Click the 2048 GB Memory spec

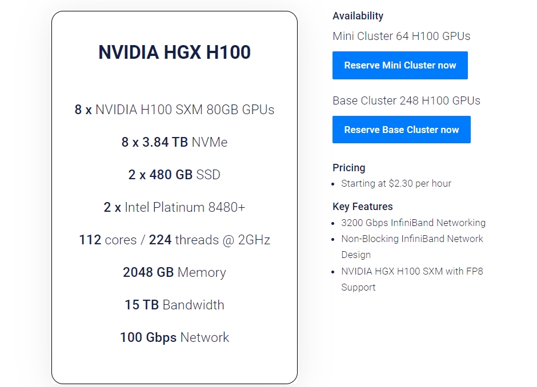coord(174,272)
